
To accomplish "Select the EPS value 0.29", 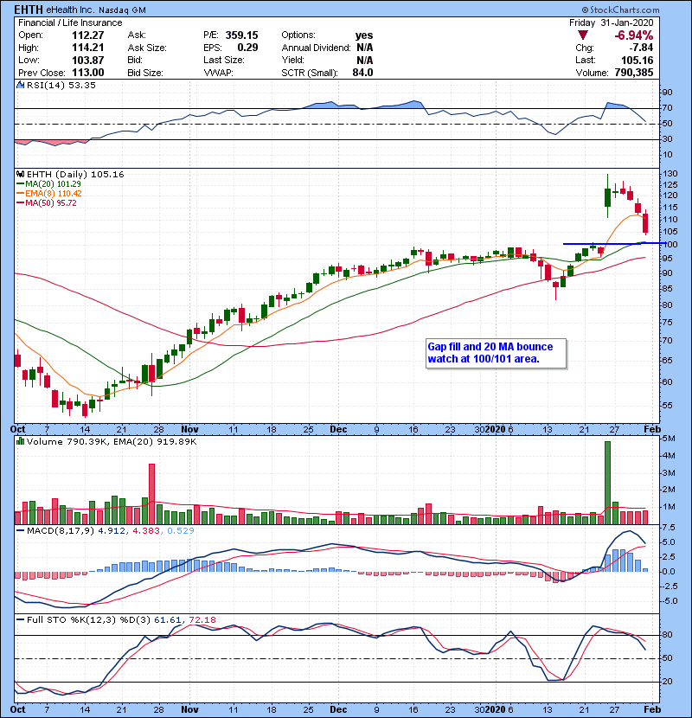I will tap(247, 48).
